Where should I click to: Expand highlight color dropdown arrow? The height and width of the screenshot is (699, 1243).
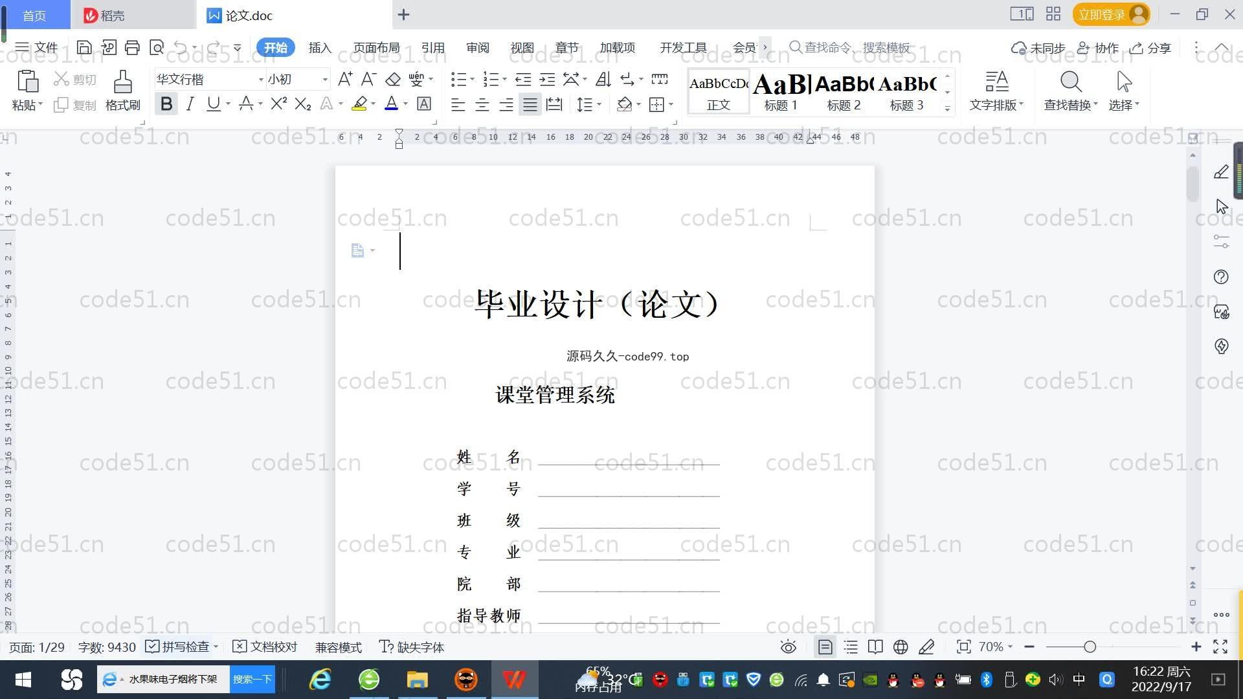[x=374, y=104]
